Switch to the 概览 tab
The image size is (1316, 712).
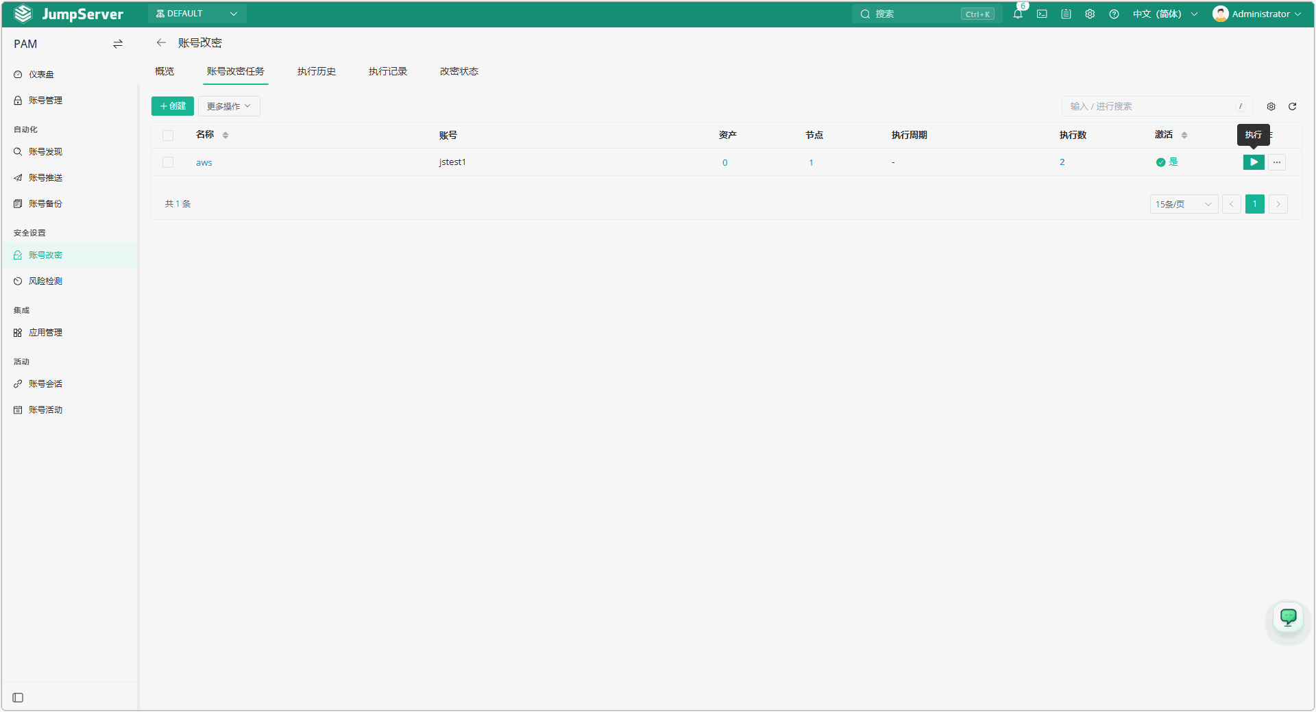[x=164, y=71]
